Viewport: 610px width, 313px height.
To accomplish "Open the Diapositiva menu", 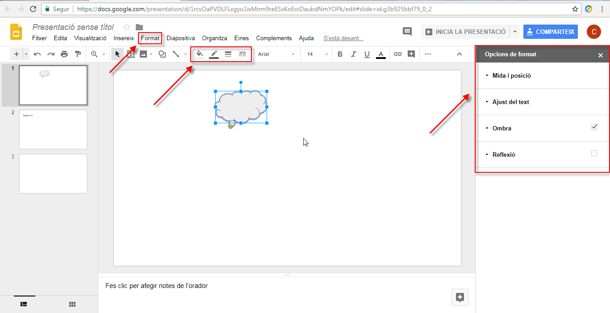I will pos(181,38).
